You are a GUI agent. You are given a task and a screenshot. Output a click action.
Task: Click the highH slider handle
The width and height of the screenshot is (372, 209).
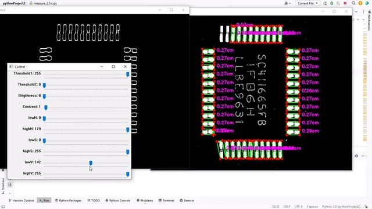pos(128,129)
